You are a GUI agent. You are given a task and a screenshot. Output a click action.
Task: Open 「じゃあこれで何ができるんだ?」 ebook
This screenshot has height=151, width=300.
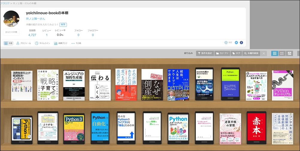tap(204, 128)
